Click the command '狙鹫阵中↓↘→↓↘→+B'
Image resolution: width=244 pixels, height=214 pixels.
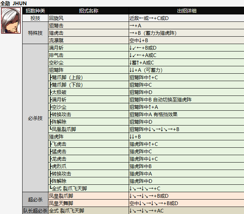[154, 129]
